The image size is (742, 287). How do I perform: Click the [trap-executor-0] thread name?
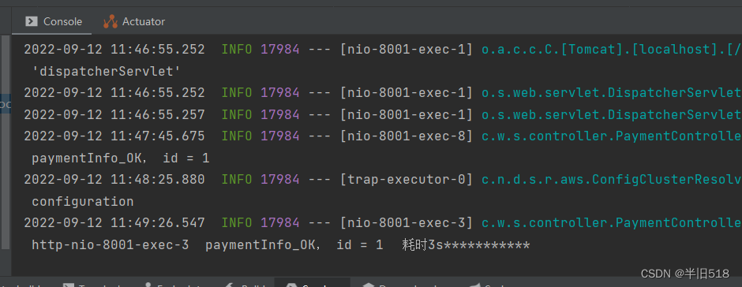click(407, 180)
